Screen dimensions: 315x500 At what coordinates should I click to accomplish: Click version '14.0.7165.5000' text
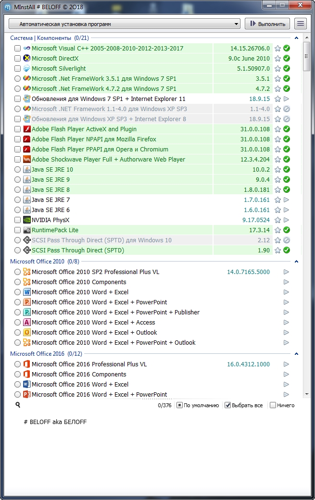click(248, 272)
